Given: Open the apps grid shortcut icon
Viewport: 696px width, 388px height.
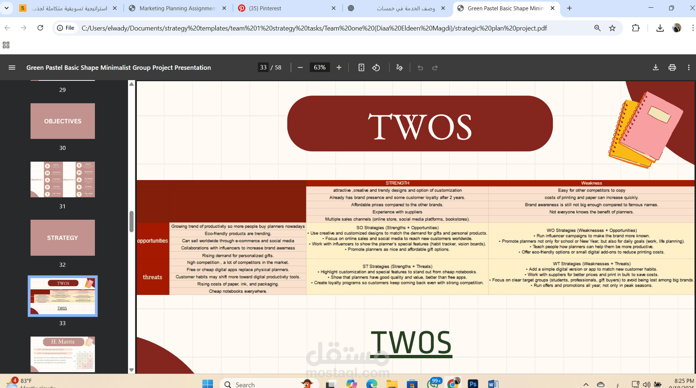Looking at the screenshot, I should pyautogui.click(x=6, y=45).
